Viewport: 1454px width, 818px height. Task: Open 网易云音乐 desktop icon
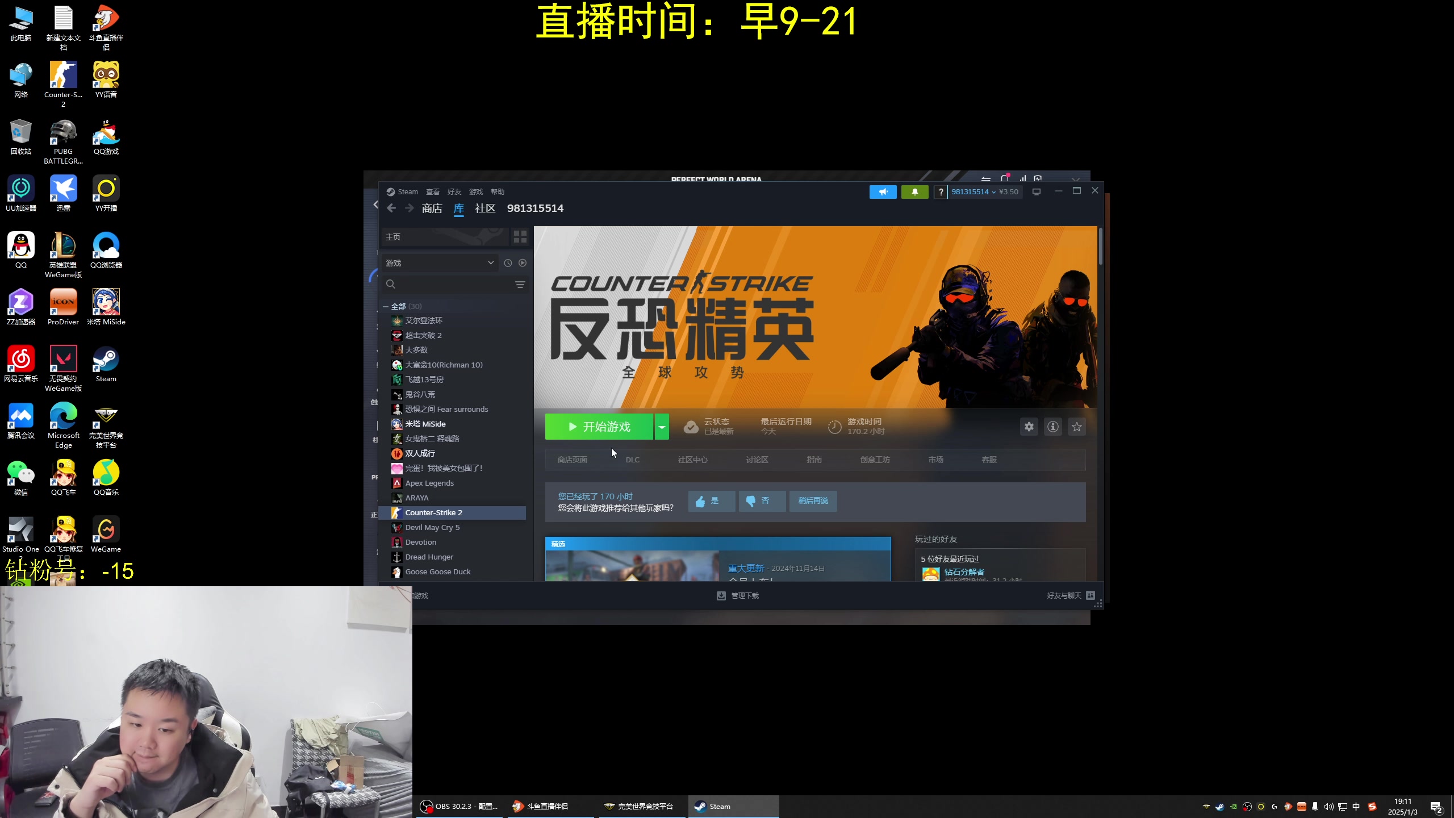21,364
